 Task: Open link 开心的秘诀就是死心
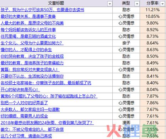tap(20, 89)
